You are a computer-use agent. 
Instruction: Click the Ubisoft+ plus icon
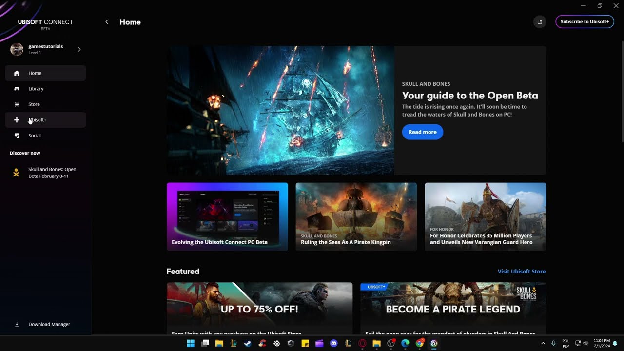coord(17,120)
